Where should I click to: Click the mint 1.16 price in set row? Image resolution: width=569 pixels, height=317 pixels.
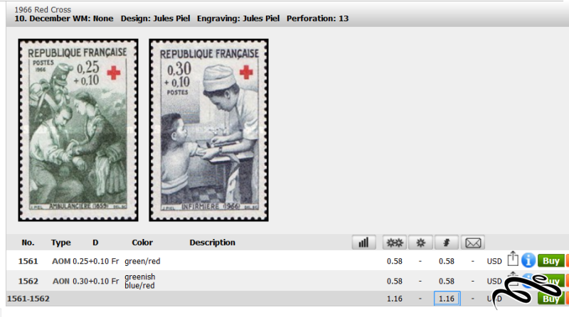(395, 299)
